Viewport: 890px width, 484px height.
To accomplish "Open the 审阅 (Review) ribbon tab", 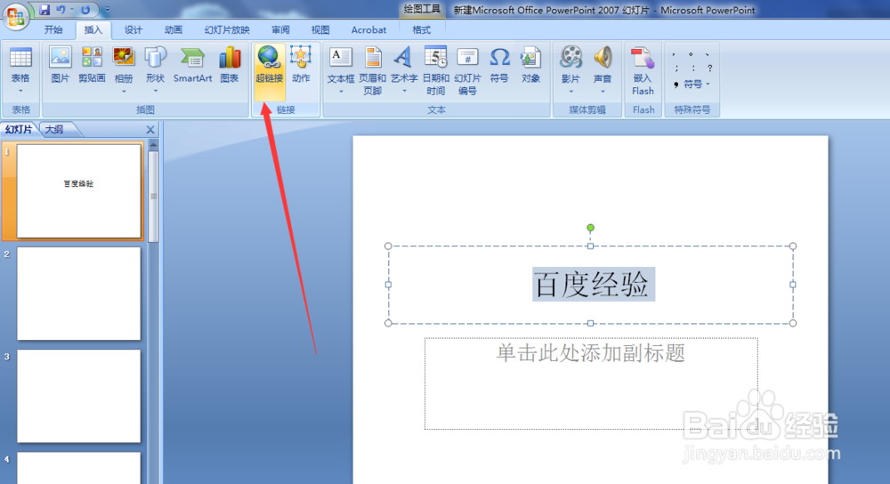I will click(x=280, y=30).
